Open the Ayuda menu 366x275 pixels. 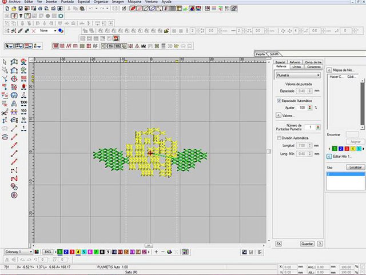[166, 2]
